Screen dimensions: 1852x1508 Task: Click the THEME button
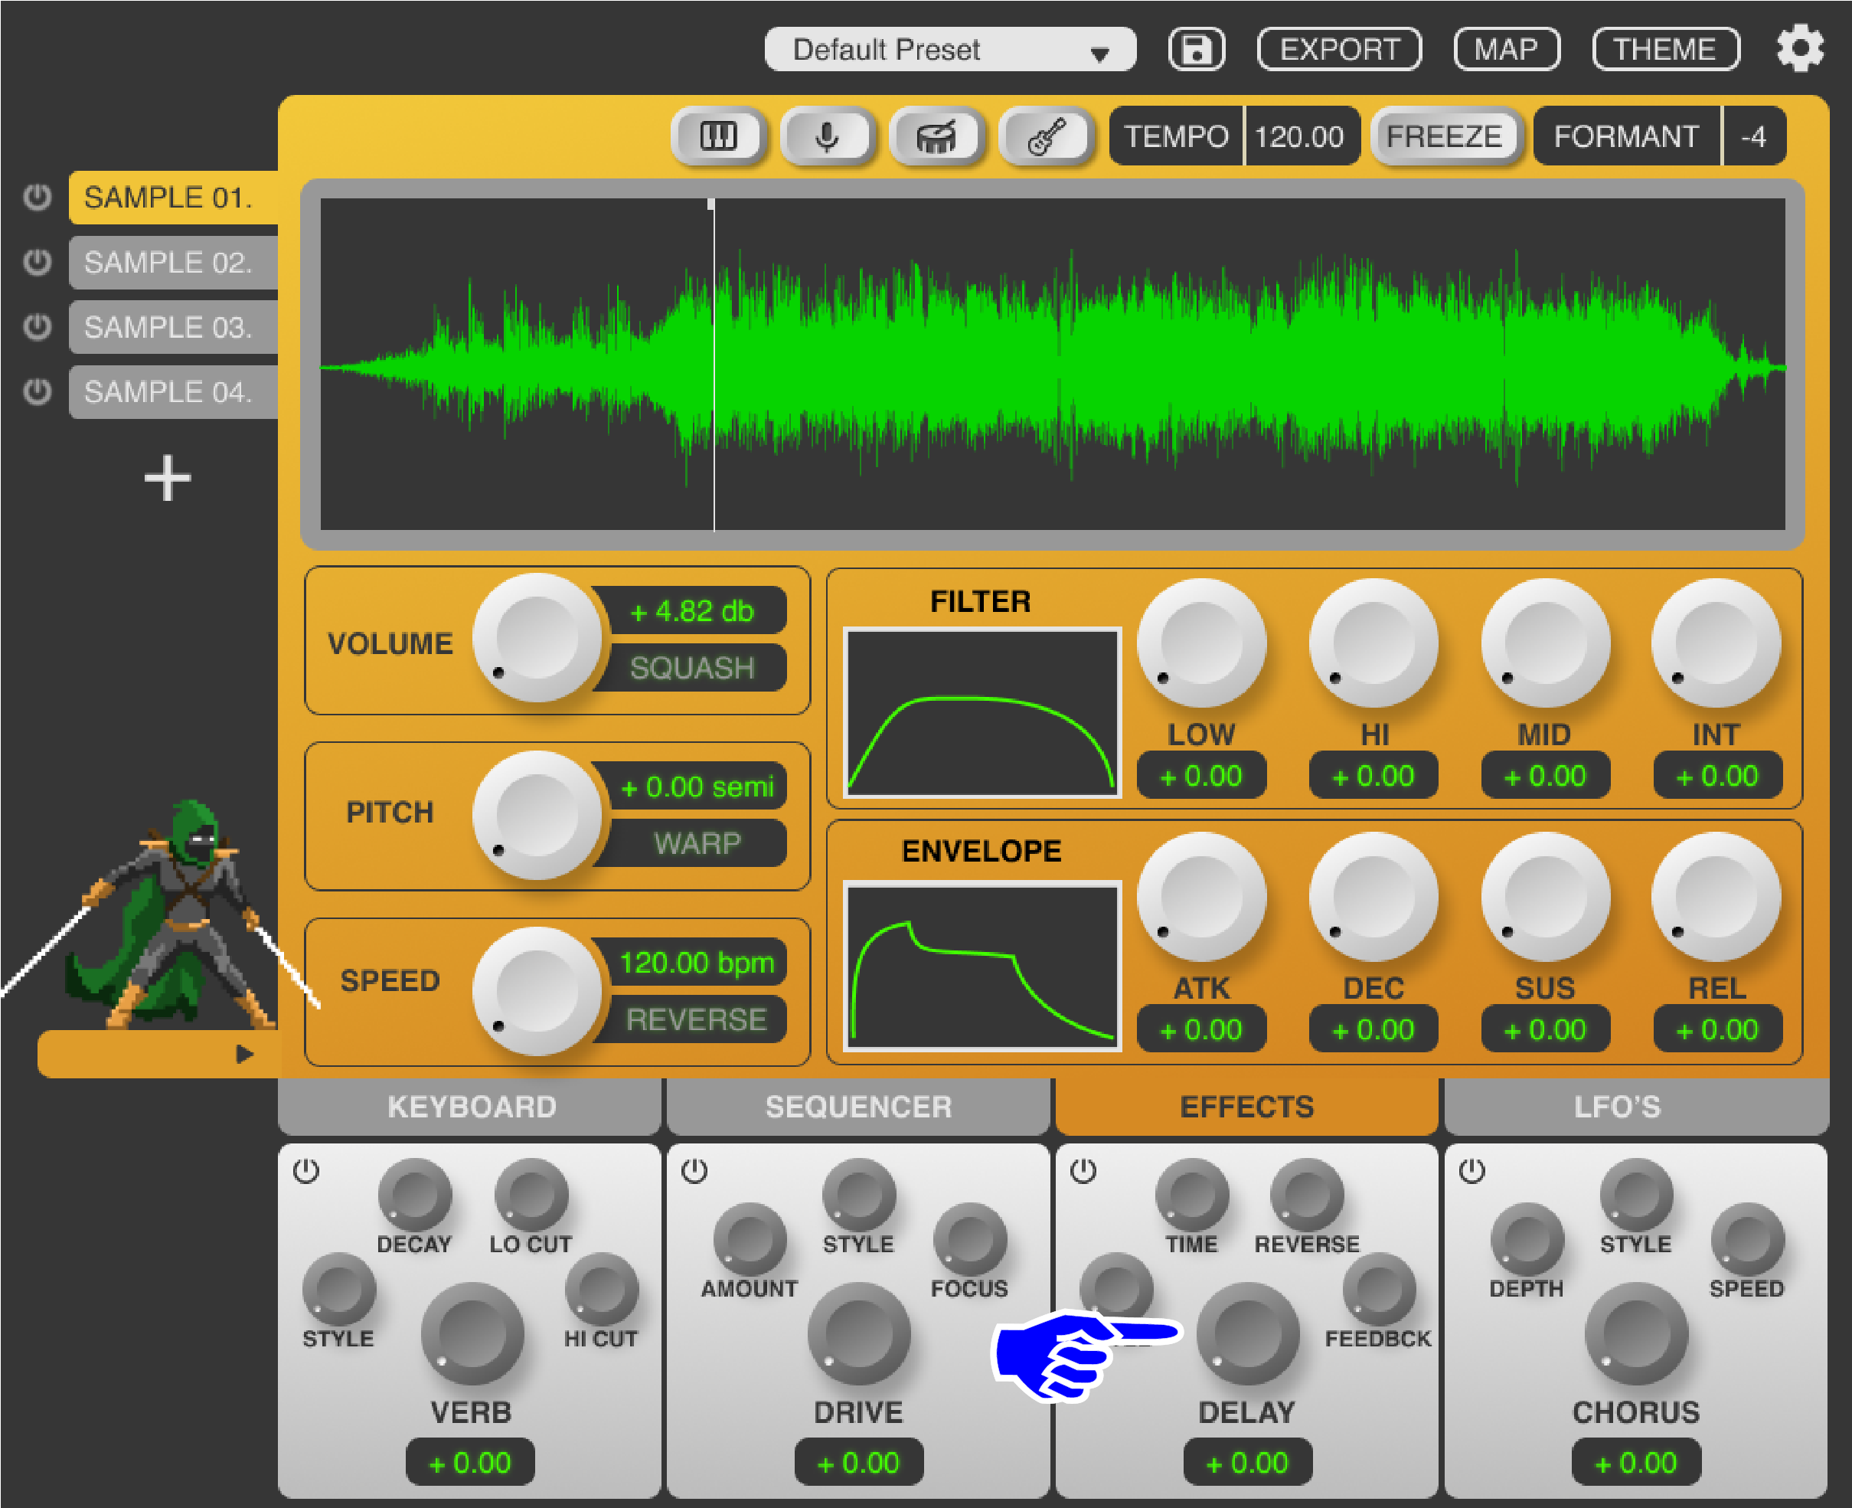point(1665,50)
